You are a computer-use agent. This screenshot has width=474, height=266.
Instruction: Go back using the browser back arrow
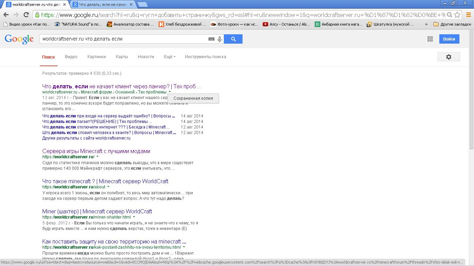coord(6,15)
